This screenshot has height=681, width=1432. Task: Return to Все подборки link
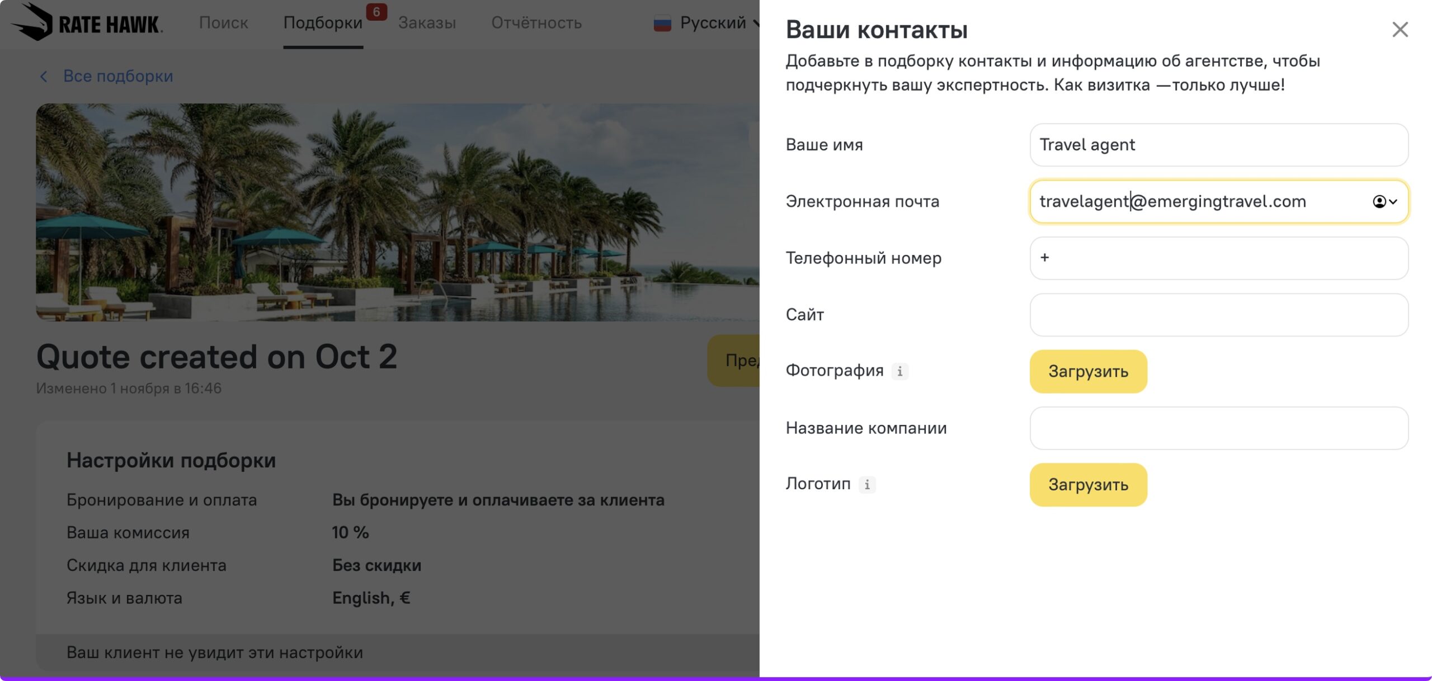pyautogui.click(x=118, y=77)
